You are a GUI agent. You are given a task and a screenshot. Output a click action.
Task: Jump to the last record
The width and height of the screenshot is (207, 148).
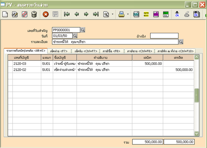click(x=96, y=14)
